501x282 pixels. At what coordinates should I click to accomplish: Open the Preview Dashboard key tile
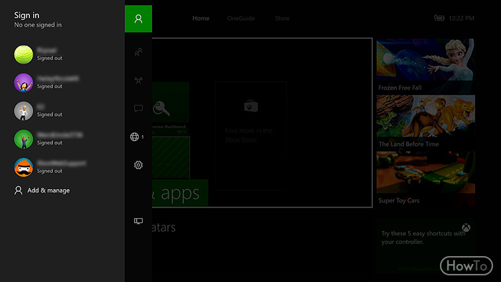171,108
